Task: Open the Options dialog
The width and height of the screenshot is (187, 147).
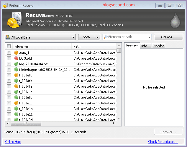Action: click(168, 37)
